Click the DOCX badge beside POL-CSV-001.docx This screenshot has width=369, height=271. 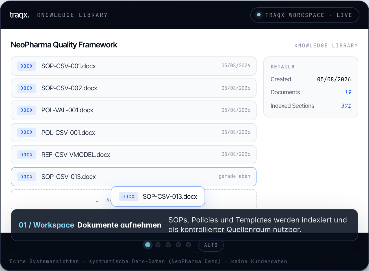pyautogui.click(x=27, y=132)
